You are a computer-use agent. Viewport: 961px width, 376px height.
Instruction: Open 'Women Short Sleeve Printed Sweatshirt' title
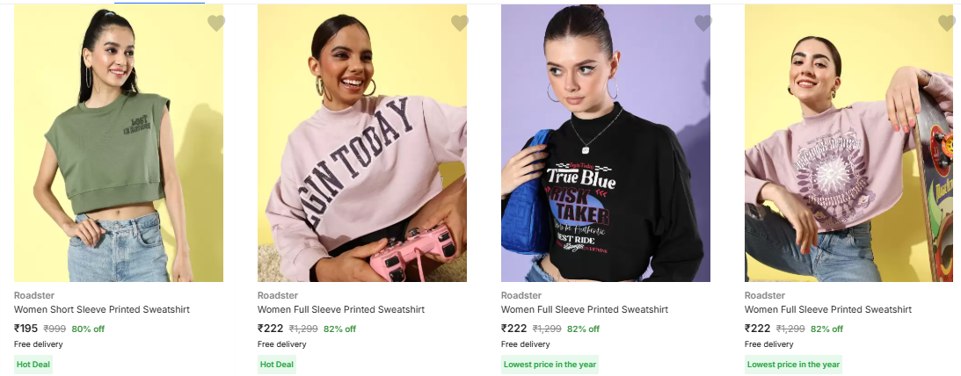tap(102, 309)
